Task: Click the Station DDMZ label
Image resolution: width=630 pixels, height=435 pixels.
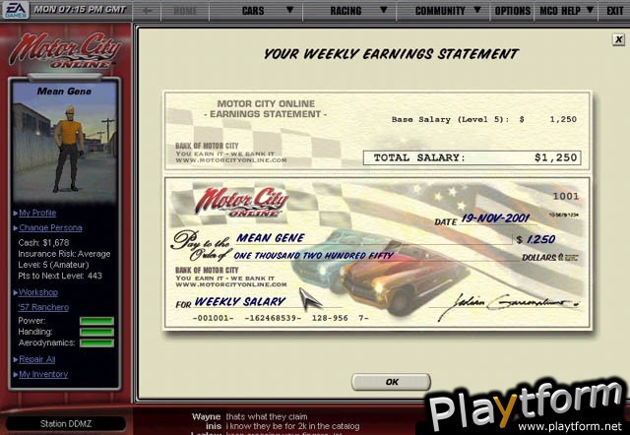Action: pos(66,424)
